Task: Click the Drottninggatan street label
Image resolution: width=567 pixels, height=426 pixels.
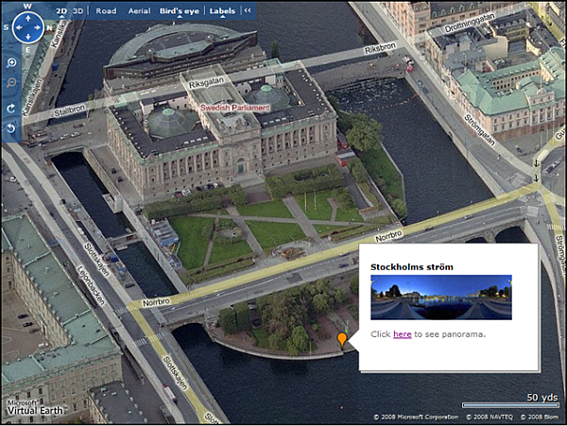Action: tap(470, 23)
